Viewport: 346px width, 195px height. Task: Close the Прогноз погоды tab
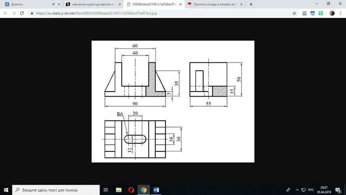[241, 4]
